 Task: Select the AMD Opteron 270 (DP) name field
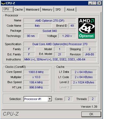pyautogui.click(x=50, y=21)
